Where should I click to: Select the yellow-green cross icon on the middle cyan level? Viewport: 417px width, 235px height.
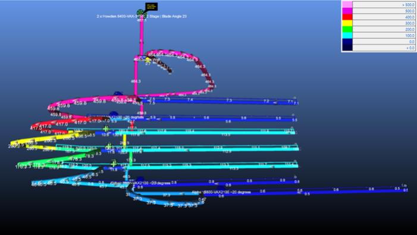108,147
